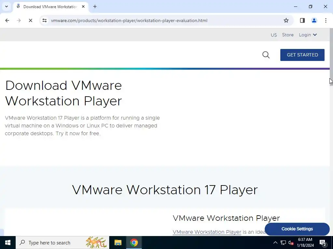333x249 pixels.
Task: Open Chrome's three-dot menu
Action: tap(326, 20)
